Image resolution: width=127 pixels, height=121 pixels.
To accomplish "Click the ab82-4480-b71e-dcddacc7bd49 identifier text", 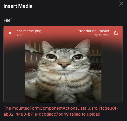I will (36, 114).
